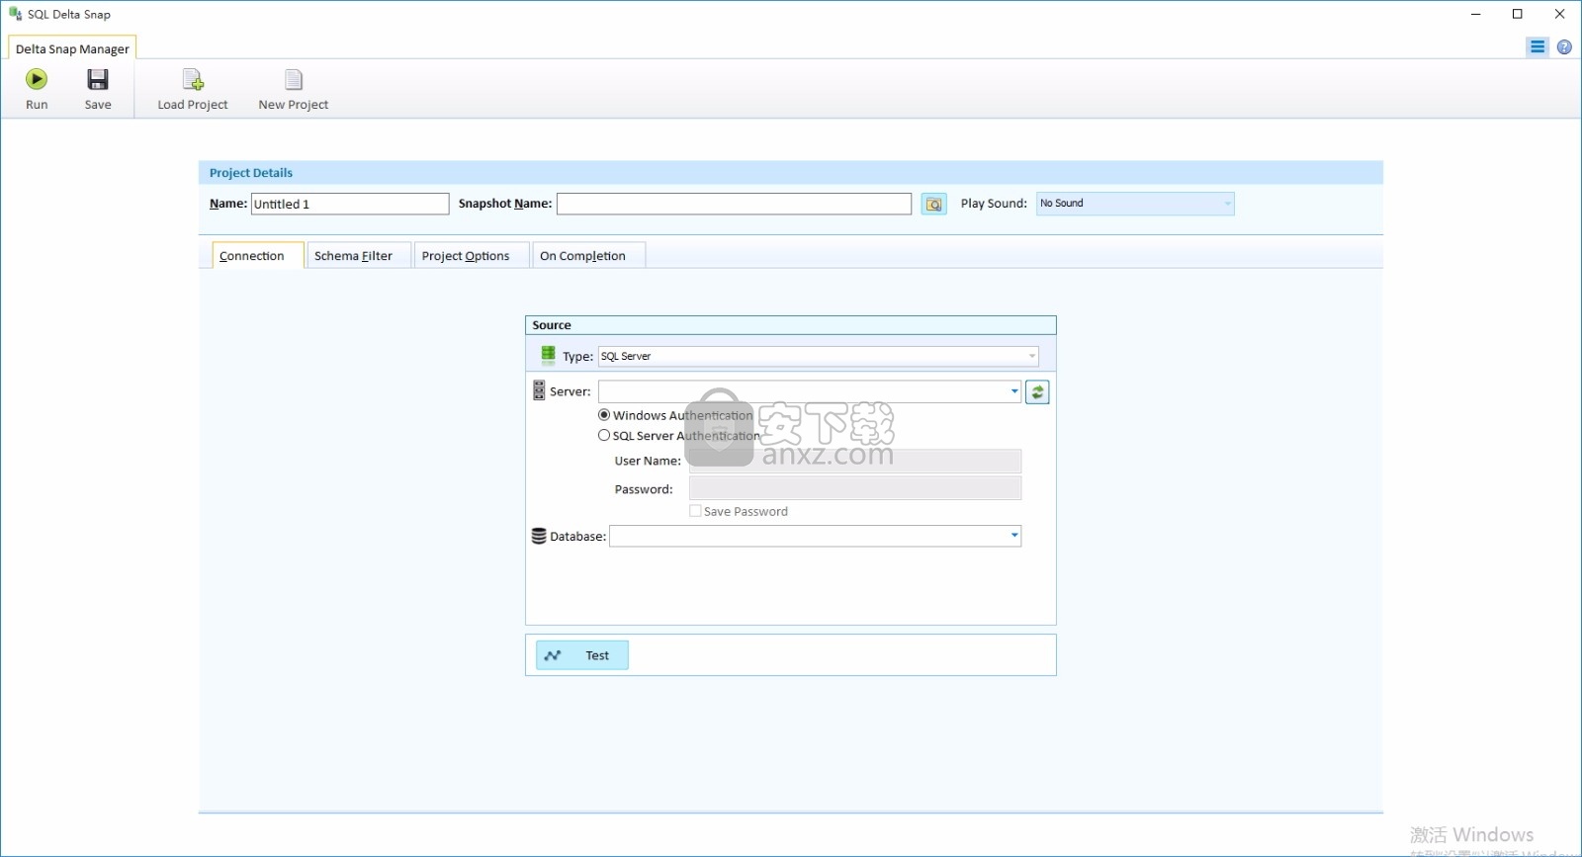1582x857 pixels.
Task: Click the Server rack icon
Action: (x=539, y=391)
